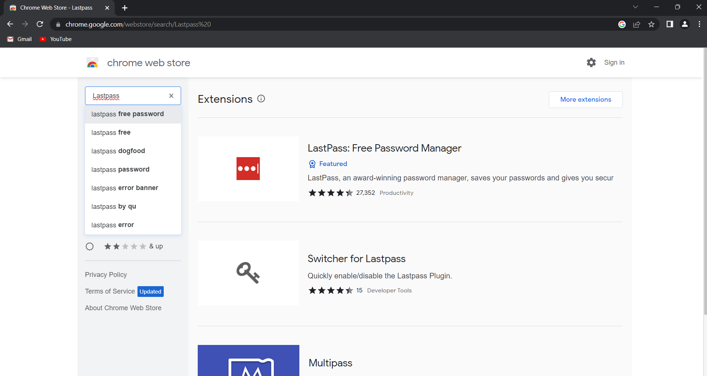Viewport: 707px width, 376px height.
Task: Clear the Lastpass search box
Action: tap(171, 95)
